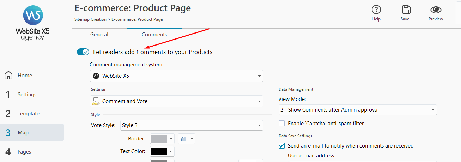
Task: Open the Text Color black swatch
Action: tap(159, 151)
